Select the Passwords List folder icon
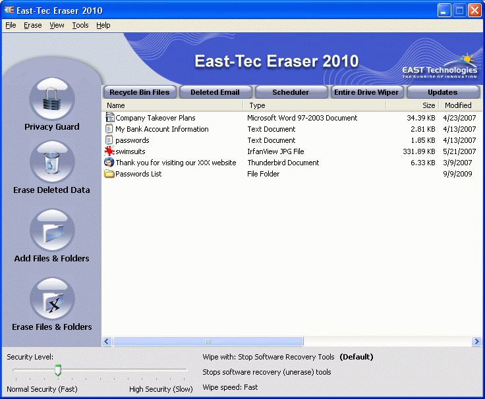This screenshot has width=485, height=399. pyautogui.click(x=109, y=174)
